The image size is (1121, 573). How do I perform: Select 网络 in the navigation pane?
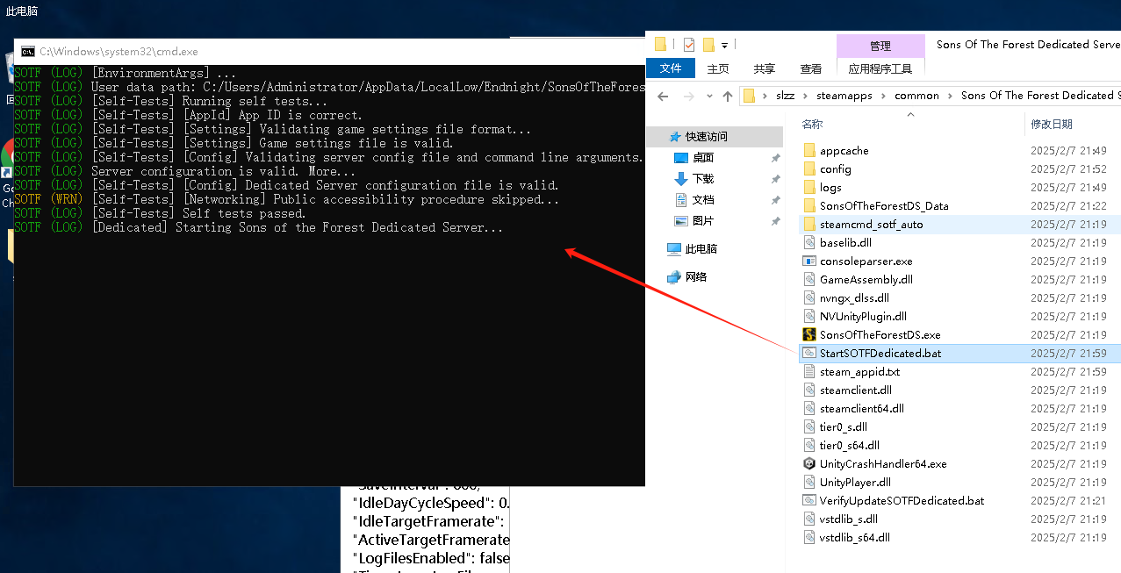pos(696,276)
